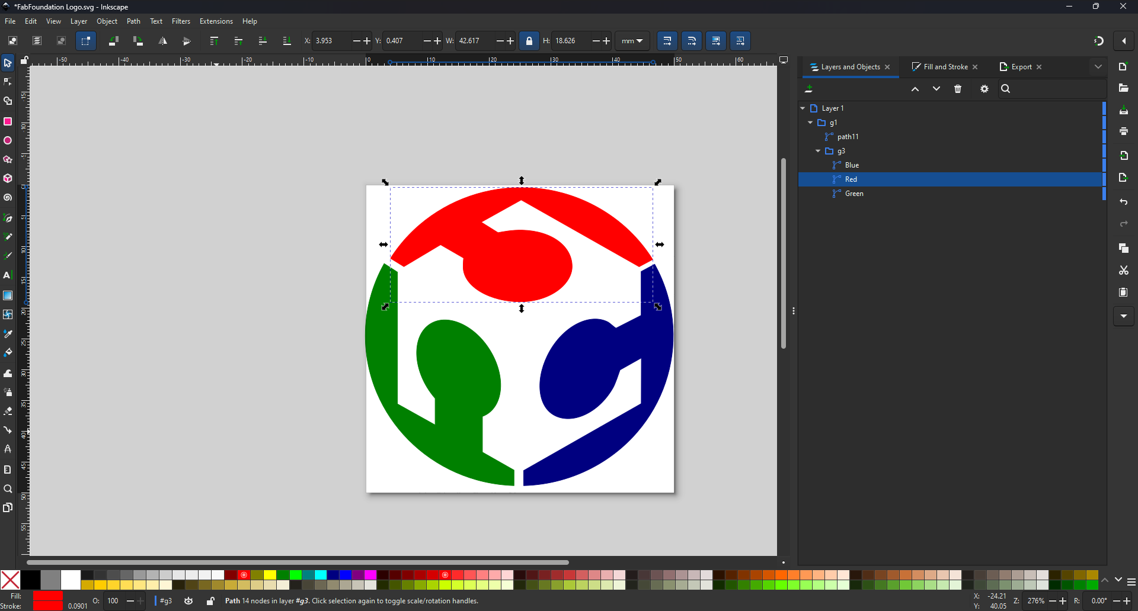Select the Node editing tool
The width and height of the screenshot is (1138, 611).
pyautogui.click(x=8, y=82)
